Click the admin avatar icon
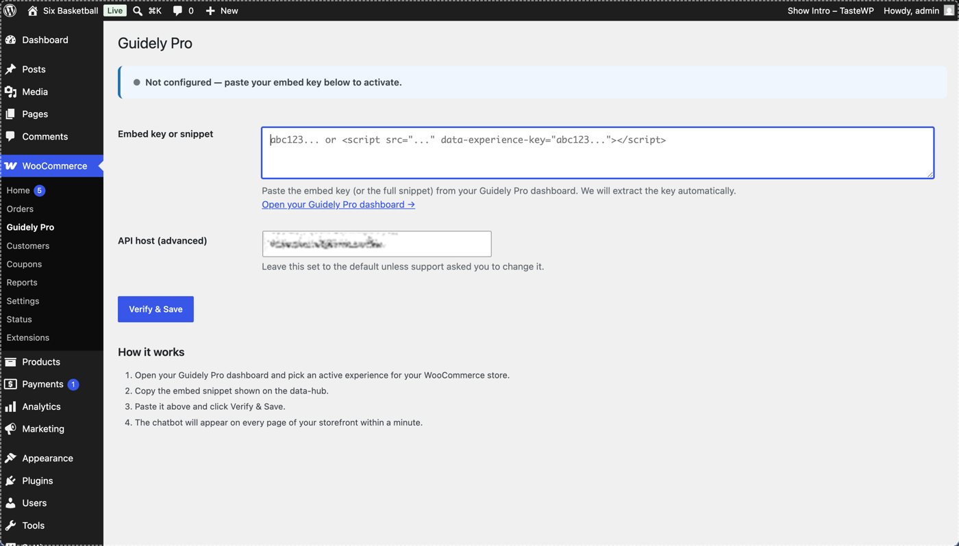The width and height of the screenshot is (959, 546). pos(949,10)
